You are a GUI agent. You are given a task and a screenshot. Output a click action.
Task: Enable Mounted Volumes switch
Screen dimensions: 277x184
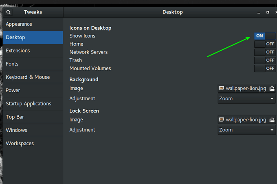point(265,69)
